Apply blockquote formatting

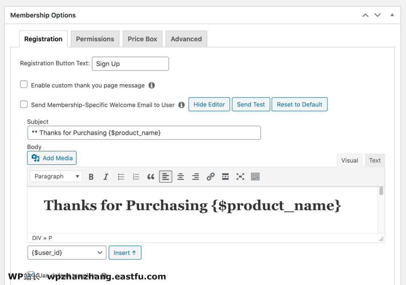point(151,177)
